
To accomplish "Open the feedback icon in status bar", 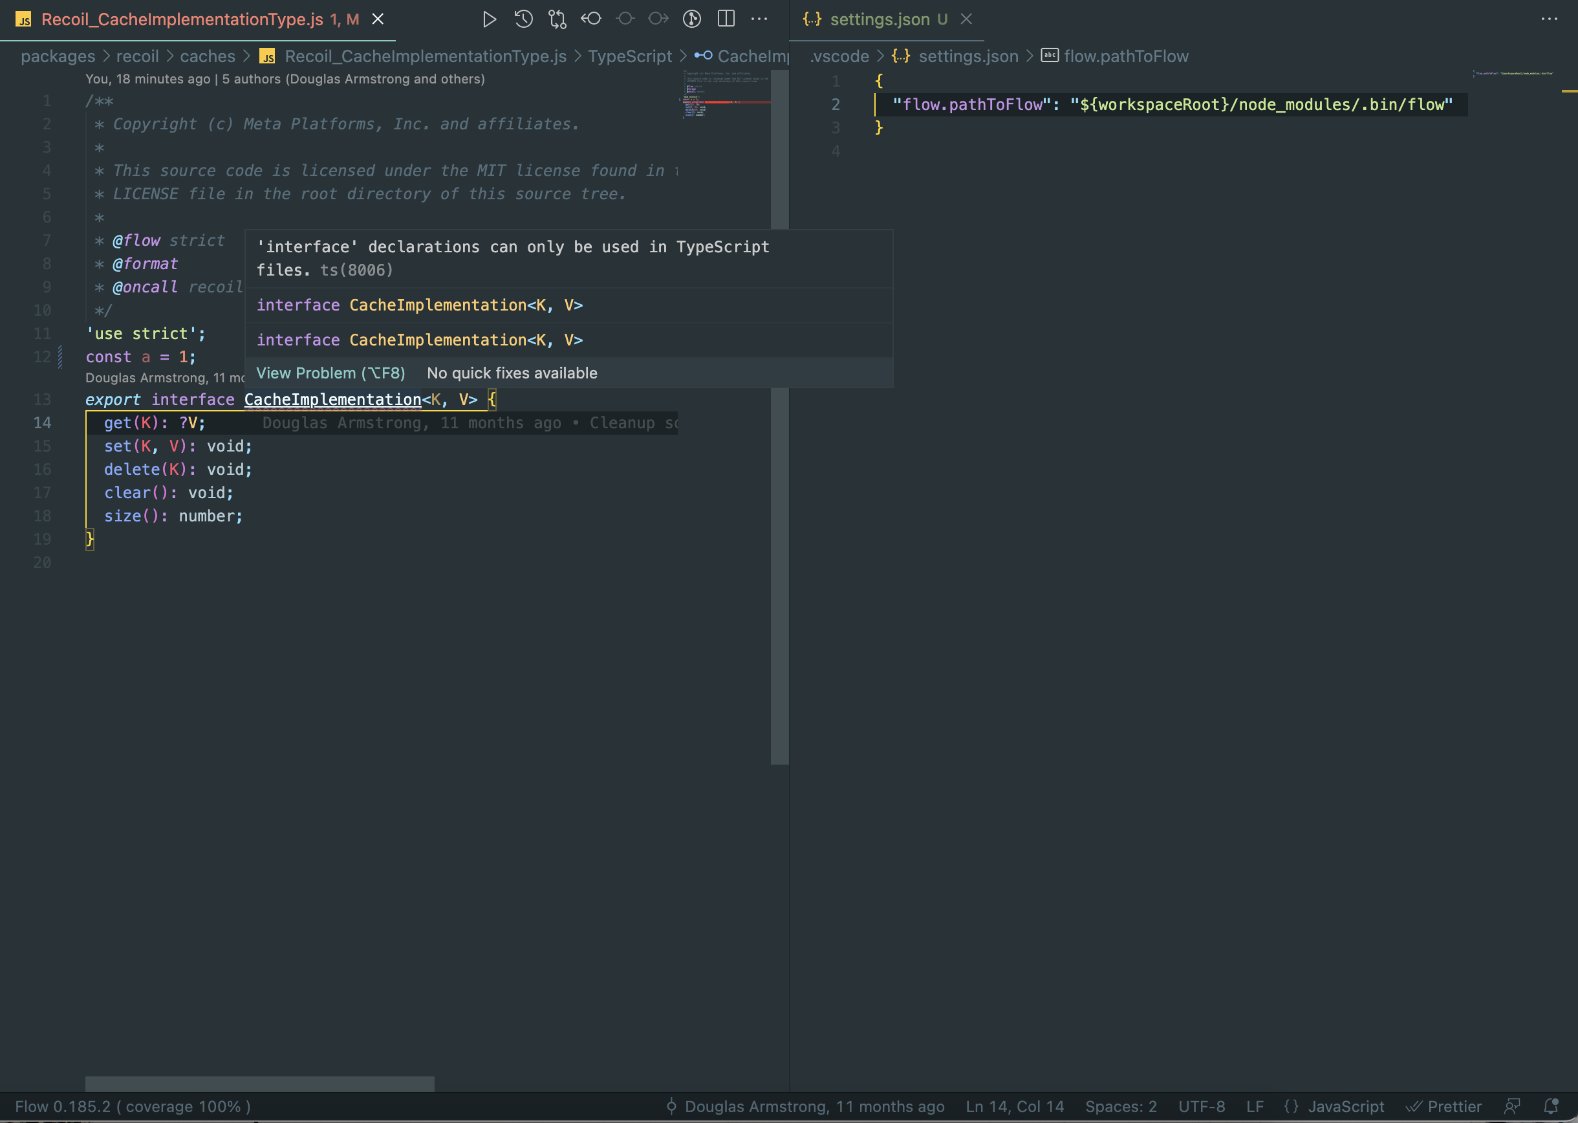I will tap(1512, 1106).
